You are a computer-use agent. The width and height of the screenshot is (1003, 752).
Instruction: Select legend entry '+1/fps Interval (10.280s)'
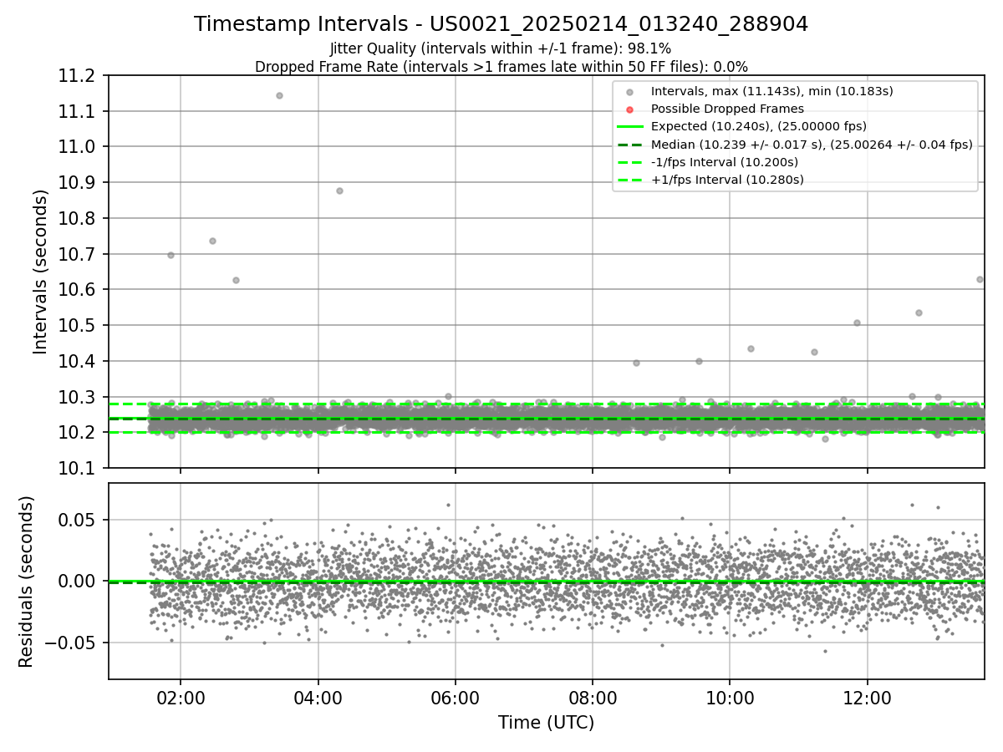727,180
